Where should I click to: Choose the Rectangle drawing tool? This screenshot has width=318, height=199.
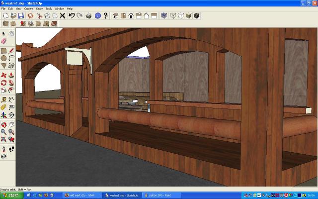click(x=4, y=50)
